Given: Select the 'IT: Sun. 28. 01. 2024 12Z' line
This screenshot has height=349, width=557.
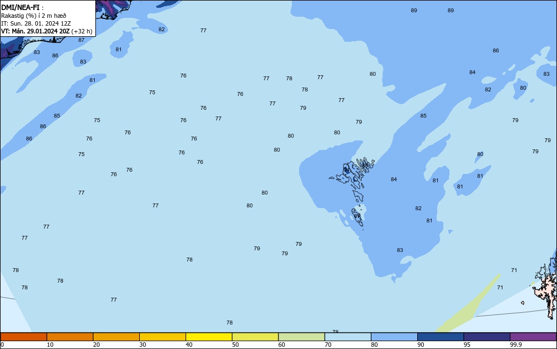Looking at the screenshot, I should [x=36, y=23].
